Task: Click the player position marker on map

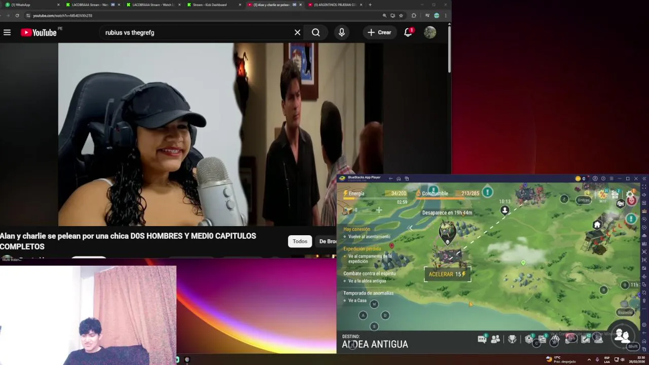Action: tap(504, 210)
